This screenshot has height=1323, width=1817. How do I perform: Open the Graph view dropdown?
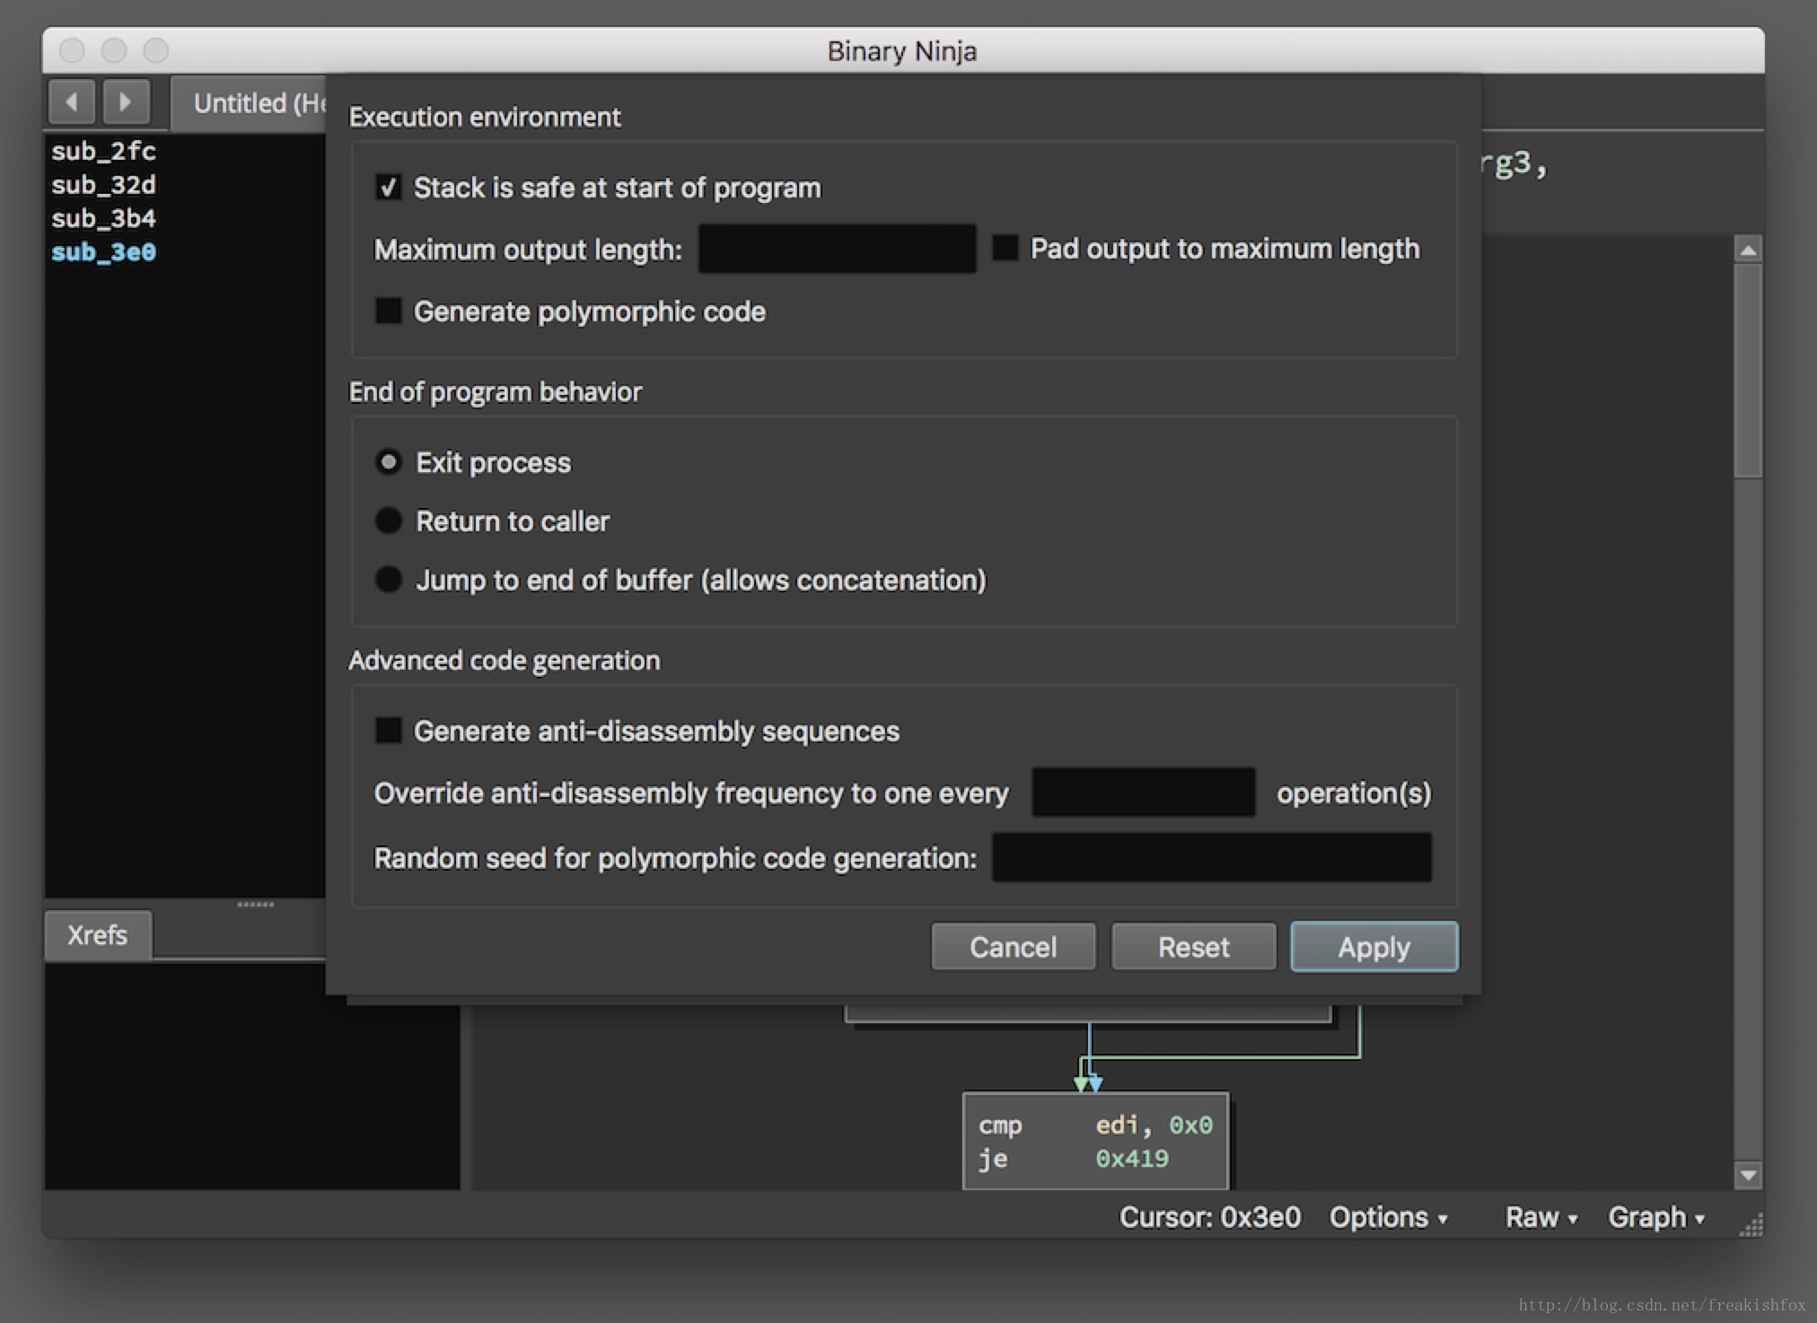point(1655,1217)
